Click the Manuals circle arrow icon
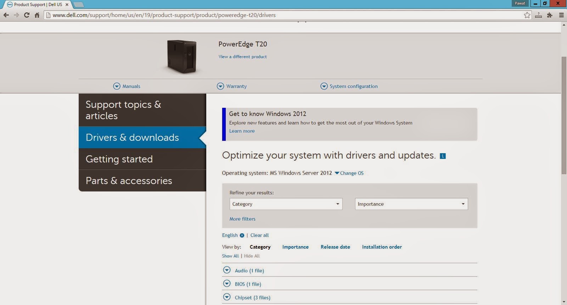 pyautogui.click(x=117, y=86)
